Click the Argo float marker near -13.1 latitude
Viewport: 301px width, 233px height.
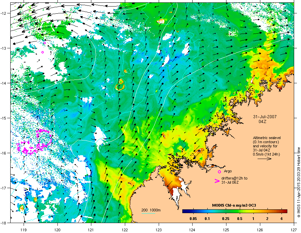[x=43, y=52]
